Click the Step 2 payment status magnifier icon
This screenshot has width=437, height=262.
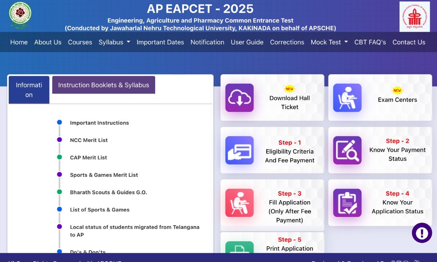[x=347, y=150]
